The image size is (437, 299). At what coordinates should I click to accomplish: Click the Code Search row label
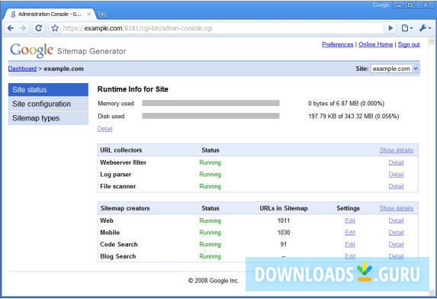click(x=119, y=244)
